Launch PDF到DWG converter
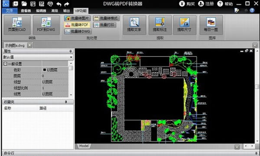Viewport: 260px width, 156px height. click(46, 25)
